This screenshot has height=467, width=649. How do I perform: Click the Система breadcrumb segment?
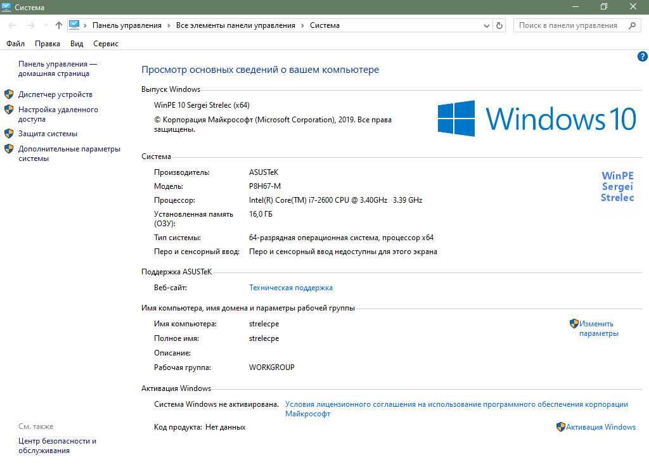tap(325, 25)
